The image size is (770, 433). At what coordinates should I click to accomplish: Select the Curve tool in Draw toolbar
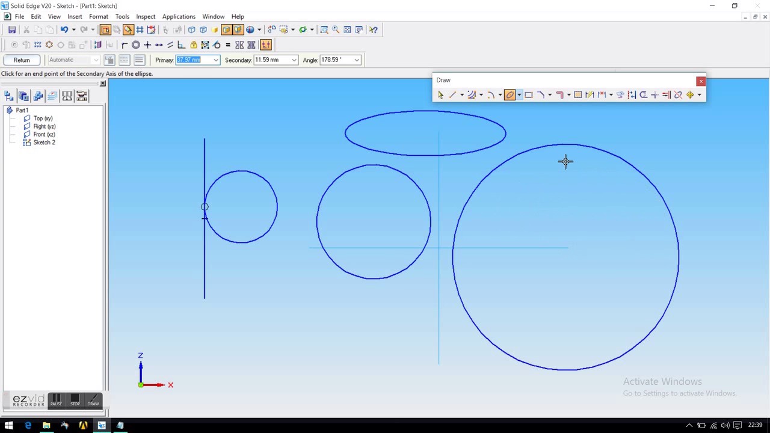pyautogui.click(x=472, y=94)
